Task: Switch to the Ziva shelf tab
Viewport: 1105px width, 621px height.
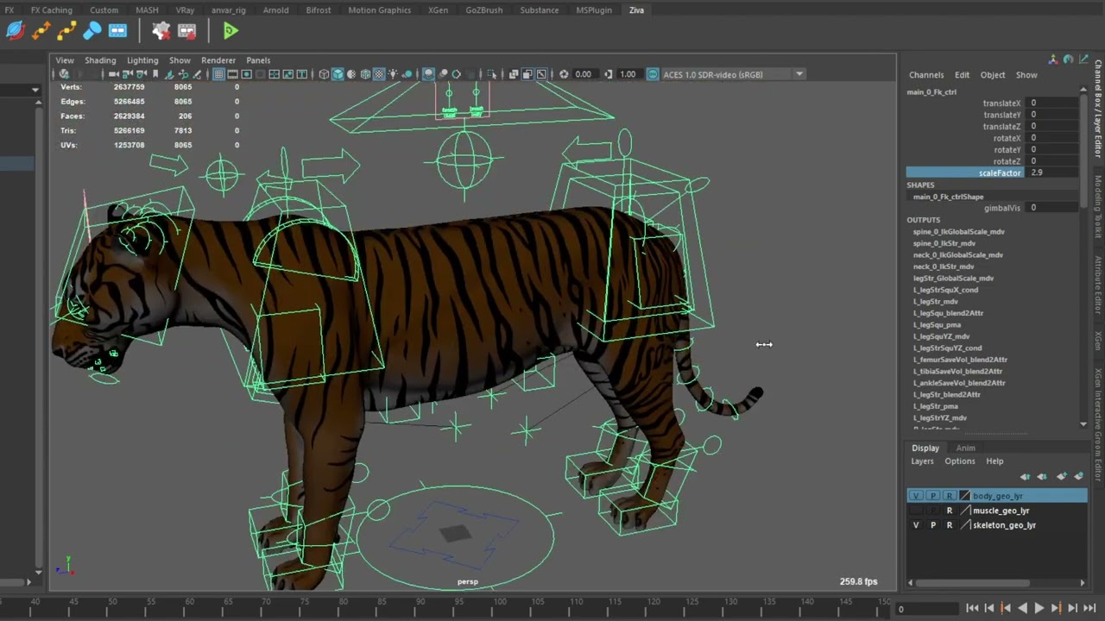Action: 636,10
